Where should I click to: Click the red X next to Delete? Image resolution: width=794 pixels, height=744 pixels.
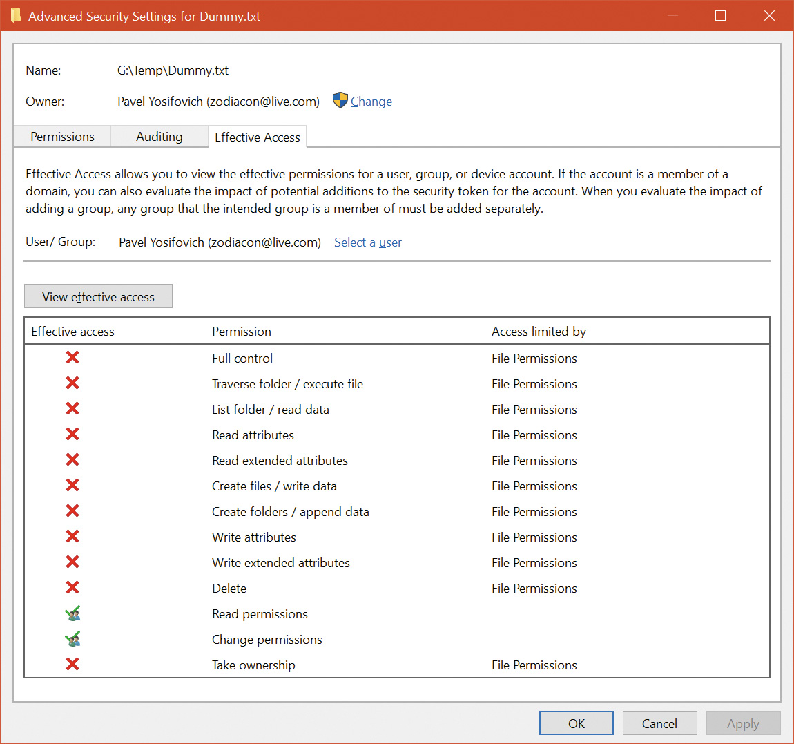click(72, 587)
